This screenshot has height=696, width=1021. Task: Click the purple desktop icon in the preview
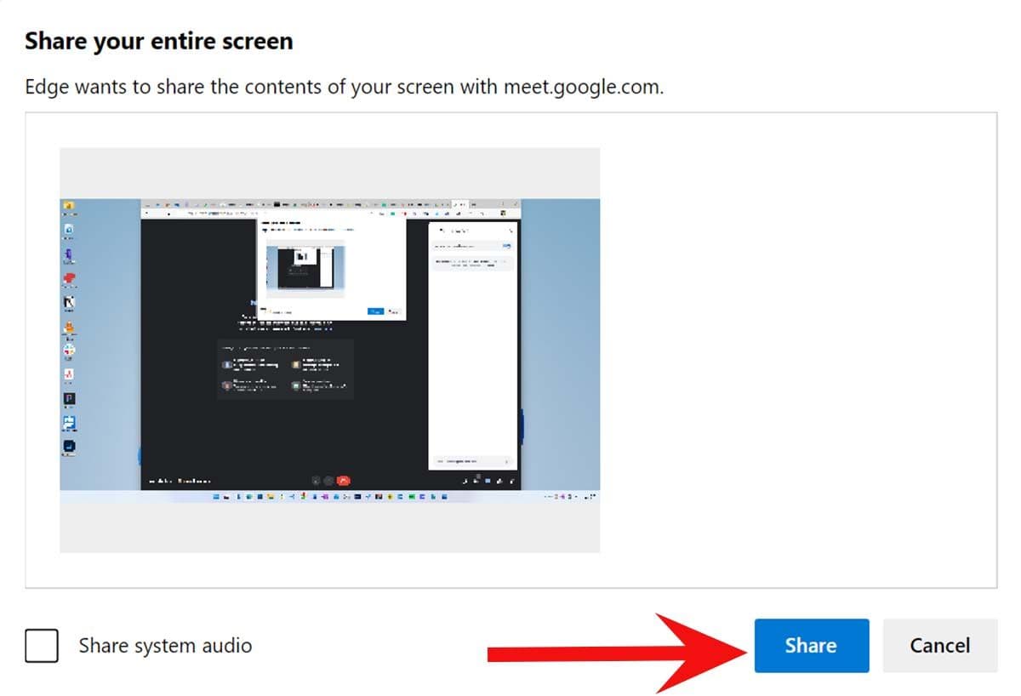point(69,254)
